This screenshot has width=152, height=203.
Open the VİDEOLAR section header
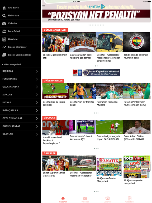(x=49, y=118)
